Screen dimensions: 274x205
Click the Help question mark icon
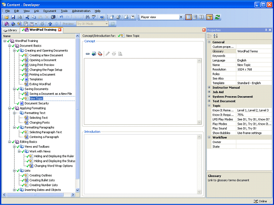click(102, 17)
